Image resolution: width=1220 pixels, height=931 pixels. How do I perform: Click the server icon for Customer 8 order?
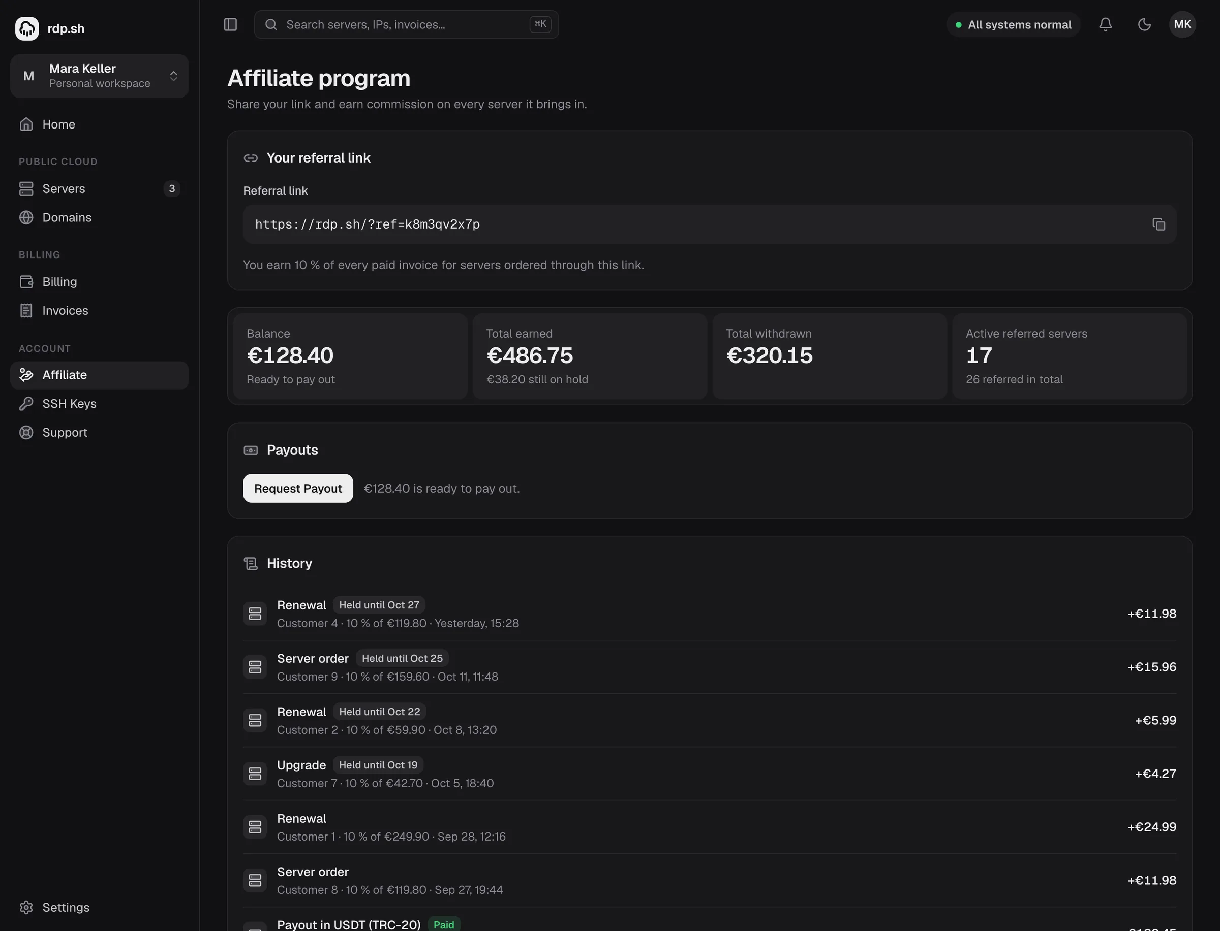255,880
